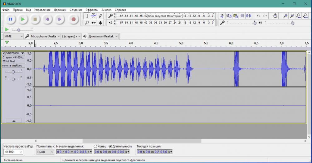Screen dimensions: 312x163
Task: Click the horizontal scrollbar thumb
Action: (142, 141)
